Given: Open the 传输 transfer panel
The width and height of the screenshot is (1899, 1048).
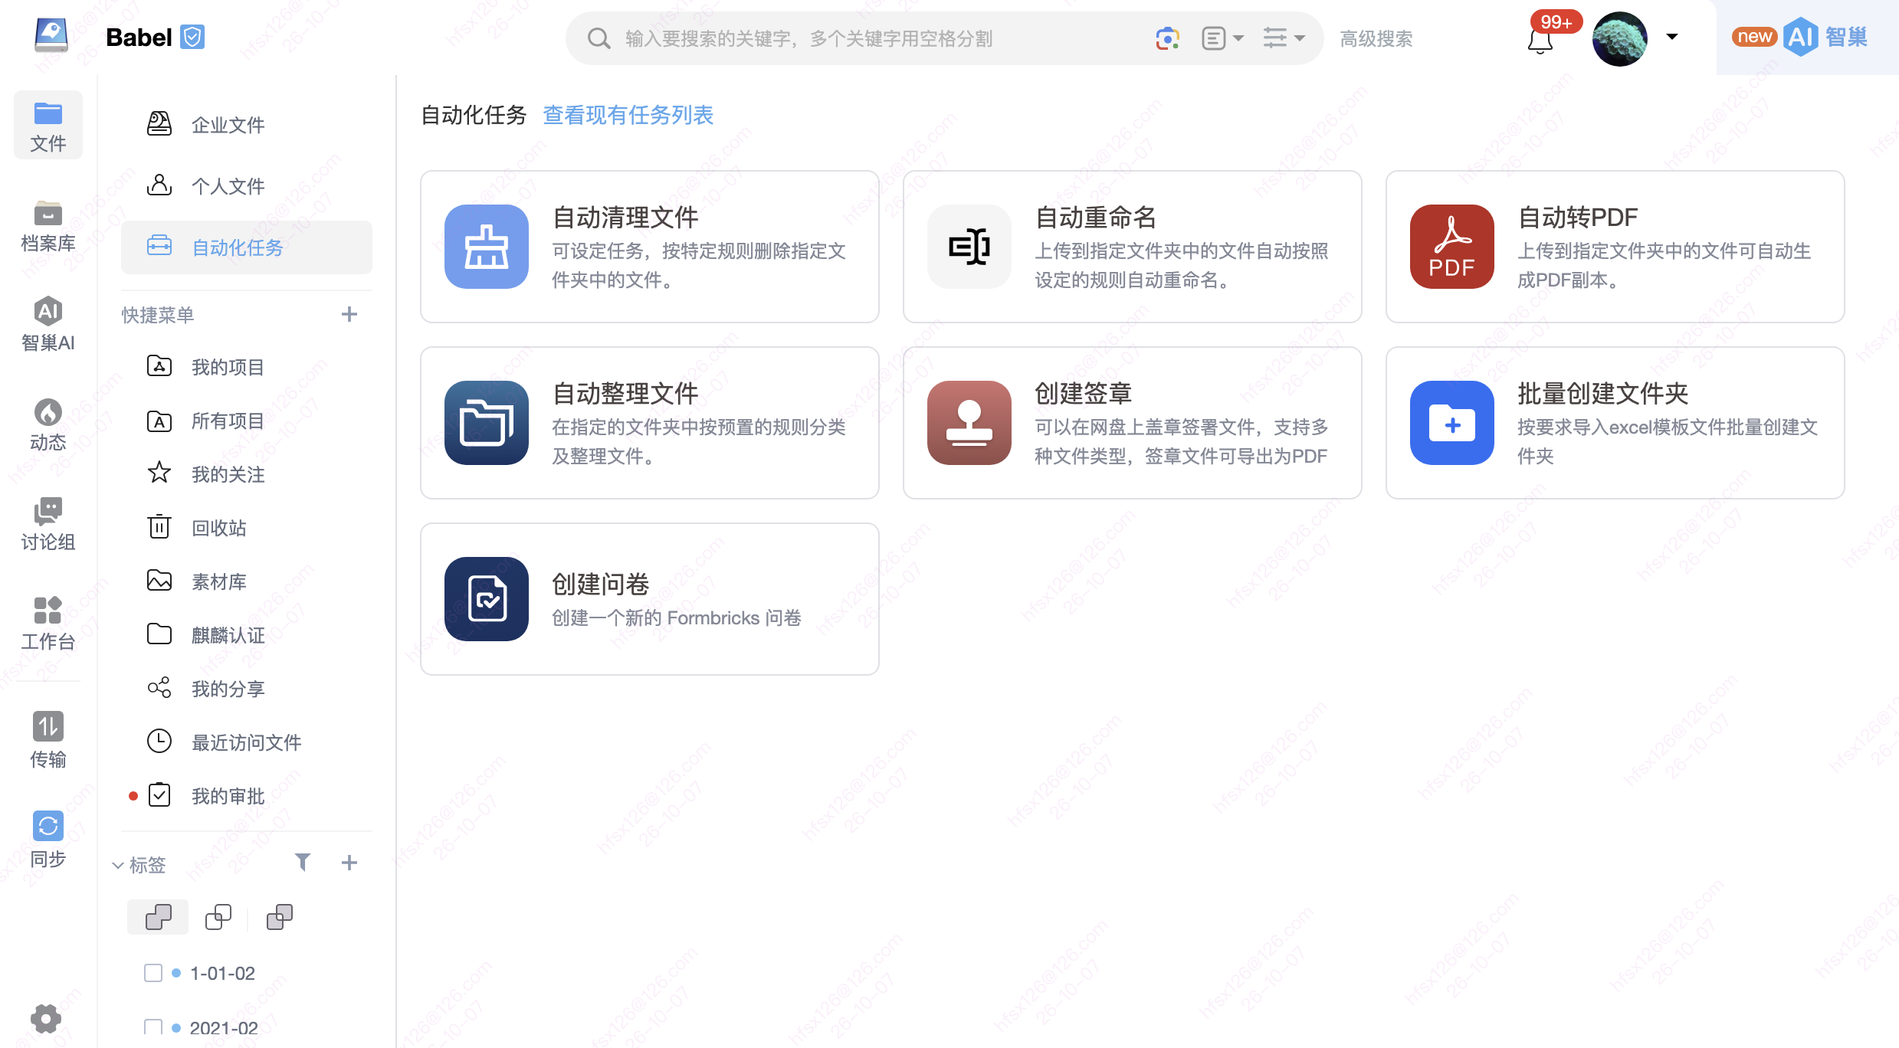Looking at the screenshot, I should (48, 739).
